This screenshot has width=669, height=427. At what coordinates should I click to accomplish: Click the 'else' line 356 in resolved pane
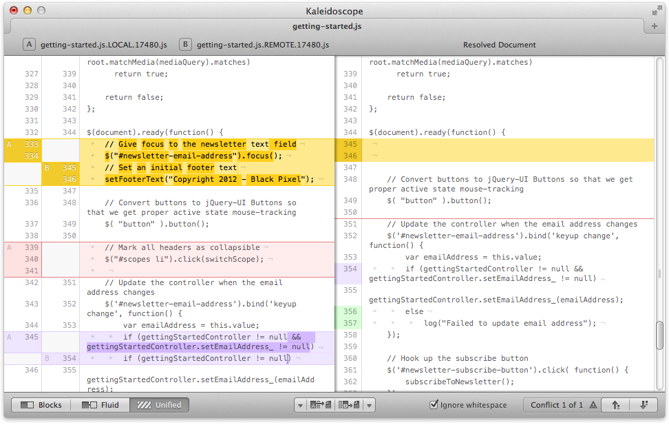click(414, 312)
